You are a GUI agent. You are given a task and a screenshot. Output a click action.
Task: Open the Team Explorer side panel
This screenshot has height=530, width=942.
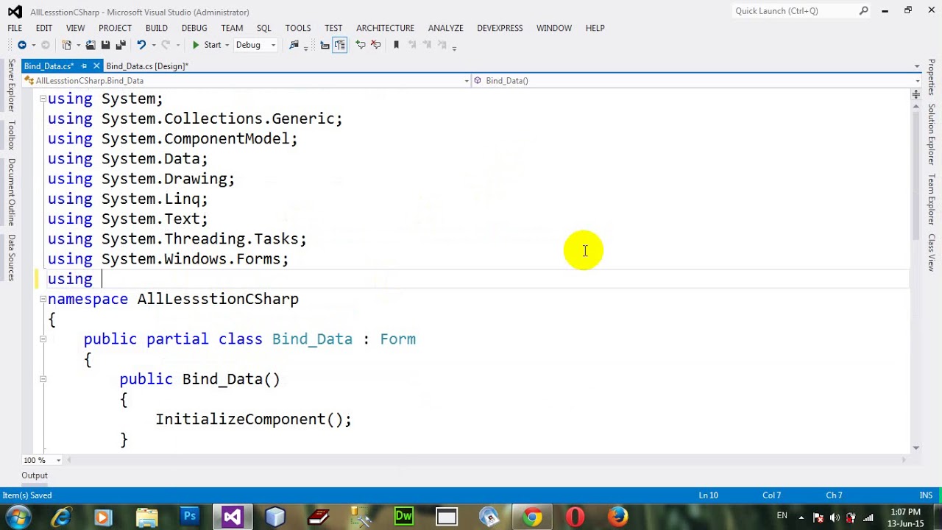point(931,199)
